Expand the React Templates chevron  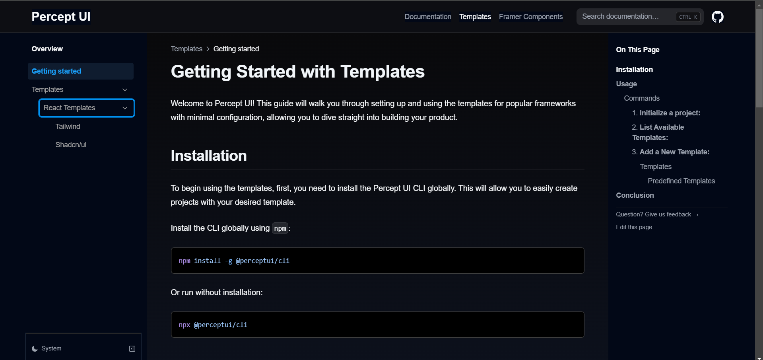coord(125,108)
